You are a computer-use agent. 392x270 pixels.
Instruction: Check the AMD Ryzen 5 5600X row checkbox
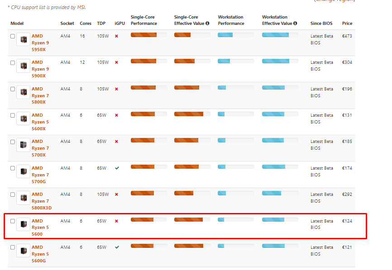click(x=13, y=115)
